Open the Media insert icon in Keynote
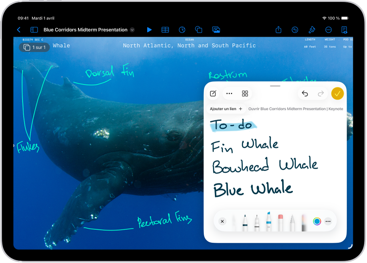The width and height of the screenshot is (367, 263). pyautogui.click(x=216, y=29)
